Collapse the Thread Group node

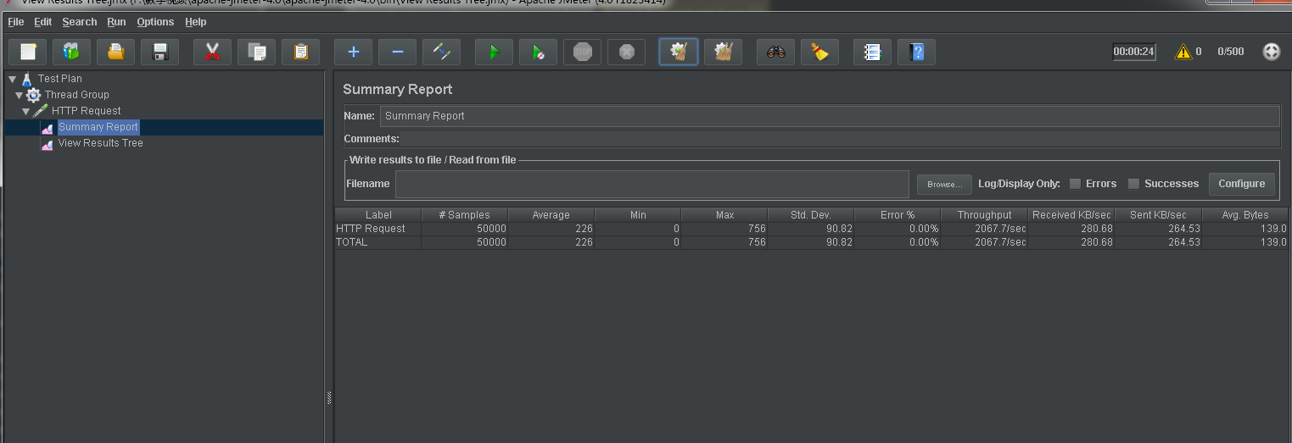tap(19, 95)
